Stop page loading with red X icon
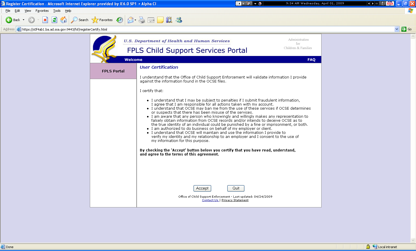416x251 pixels. click(45, 20)
